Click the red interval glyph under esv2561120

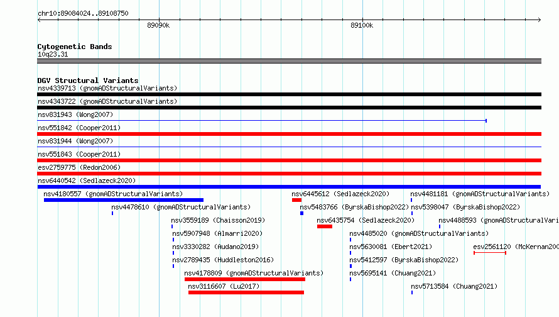(490, 253)
